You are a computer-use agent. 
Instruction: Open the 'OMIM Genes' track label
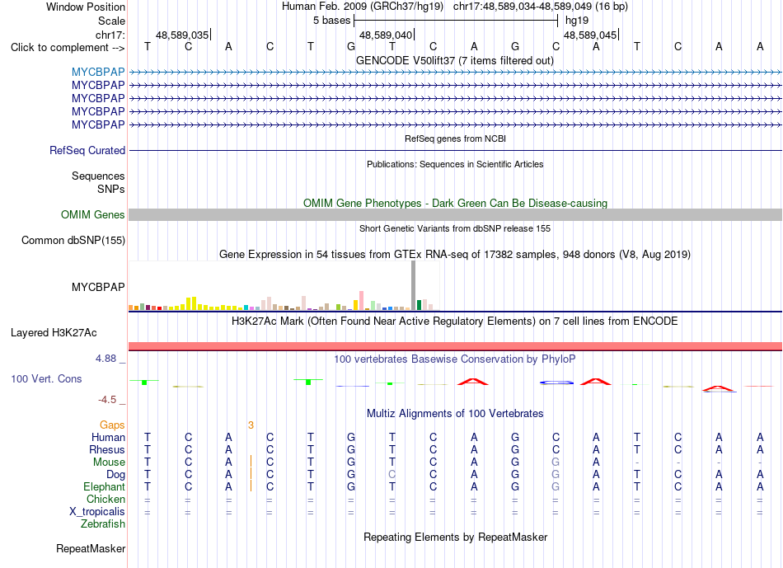click(92, 215)
